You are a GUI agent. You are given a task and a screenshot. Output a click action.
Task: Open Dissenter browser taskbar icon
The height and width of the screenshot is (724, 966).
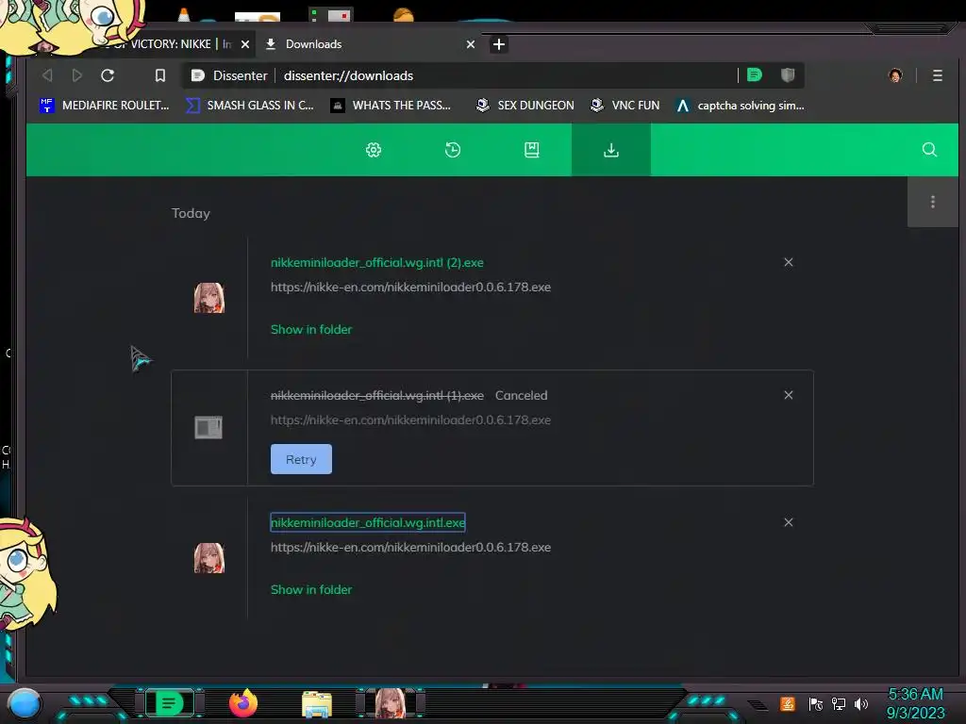(x=170, y=703)
